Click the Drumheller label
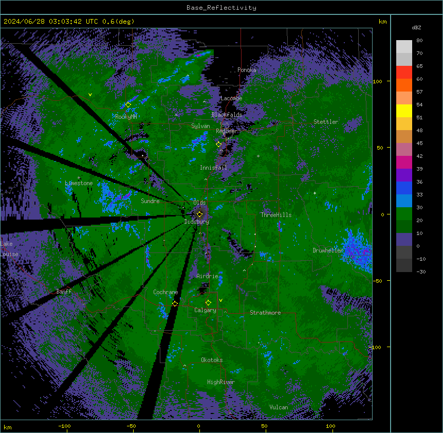Image resolution: width=443 pixels, height=433 pixels. point(328,250)
